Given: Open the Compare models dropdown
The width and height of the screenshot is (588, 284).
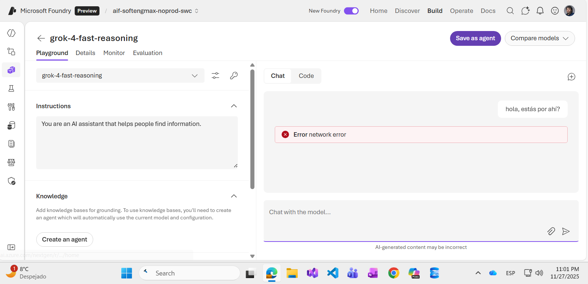Looking at the screenshot, I should [x=540, y=38].
